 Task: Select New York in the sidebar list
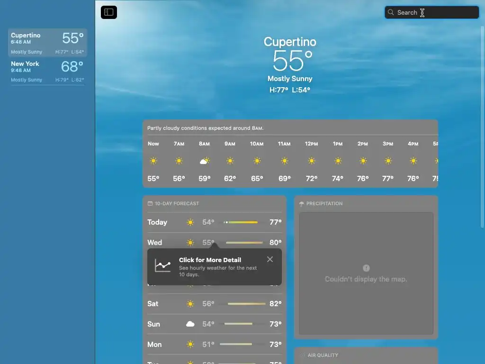(48, 71)
